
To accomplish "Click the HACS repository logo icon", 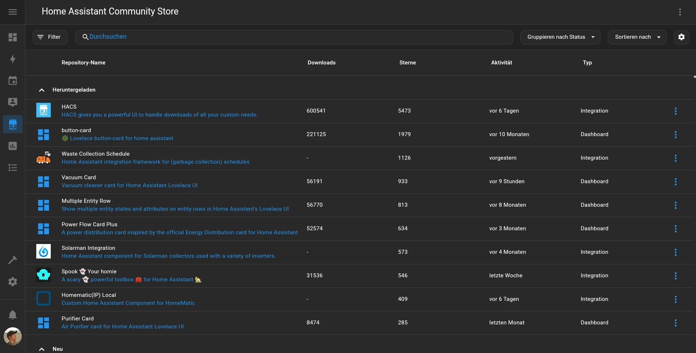I will (44, 110).
